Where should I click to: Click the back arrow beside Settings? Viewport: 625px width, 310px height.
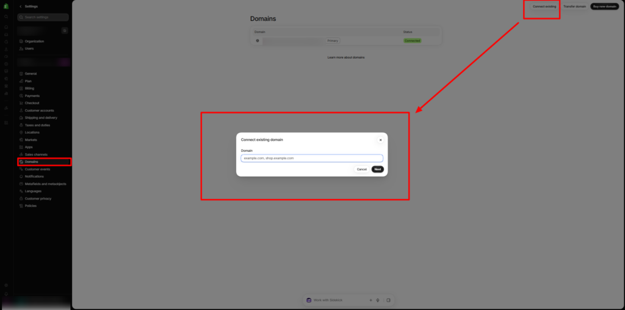tap(21, 6)
